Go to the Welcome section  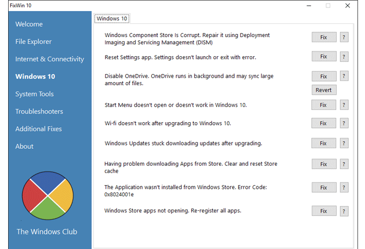(x=29, y=24)
